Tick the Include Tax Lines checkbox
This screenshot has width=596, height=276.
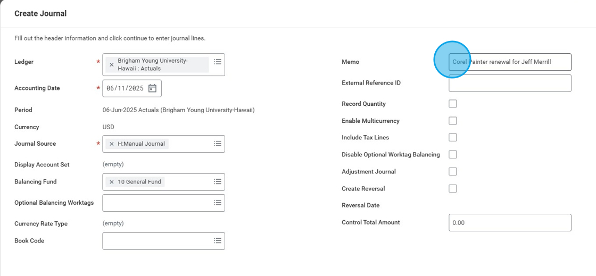point(453,137)
